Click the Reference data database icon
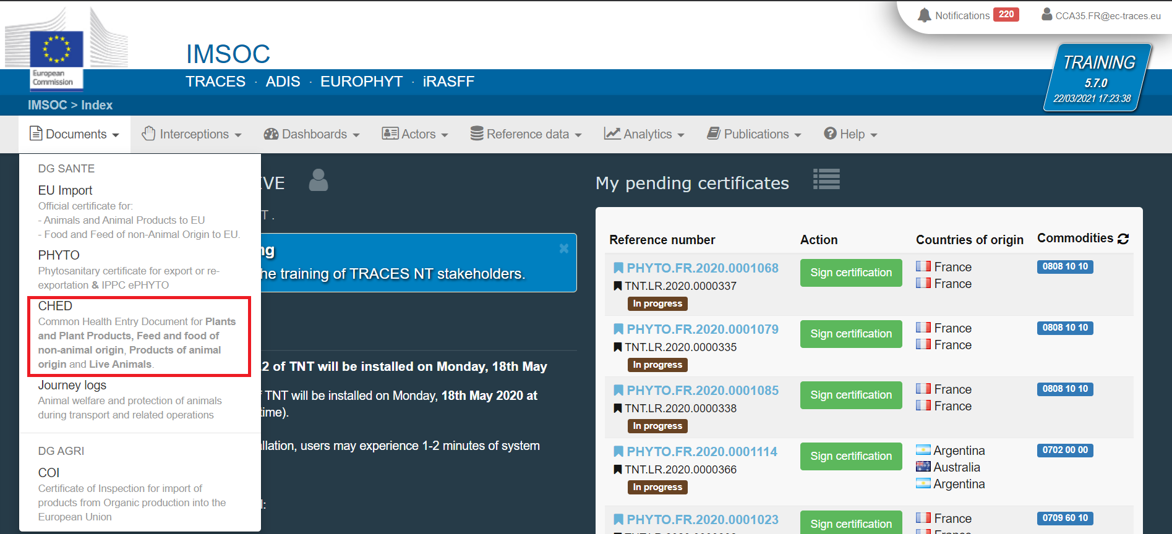This screenshot has height=534, width=1172. [477, 133]
